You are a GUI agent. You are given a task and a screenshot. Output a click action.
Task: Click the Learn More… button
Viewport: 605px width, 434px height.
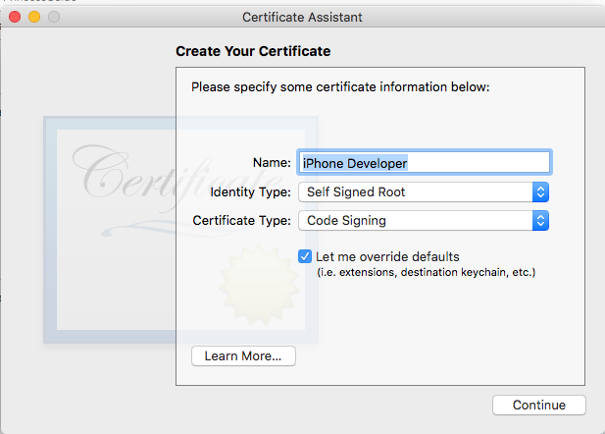243,355
